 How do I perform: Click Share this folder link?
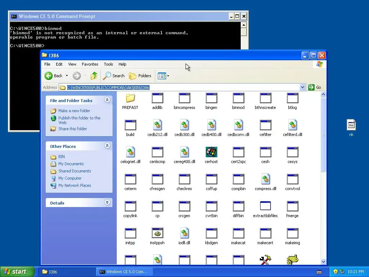coord(72,129)
